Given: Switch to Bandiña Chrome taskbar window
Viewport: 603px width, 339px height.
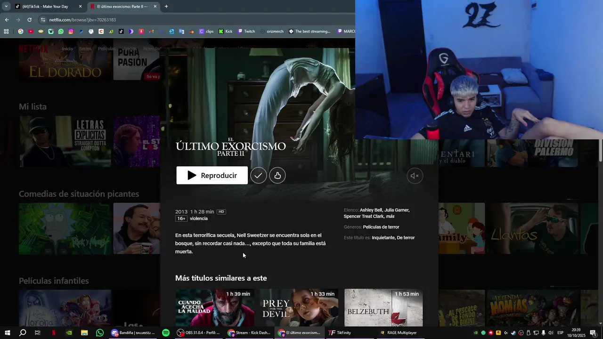Looking at the screenshot, I should click(133, 333).
